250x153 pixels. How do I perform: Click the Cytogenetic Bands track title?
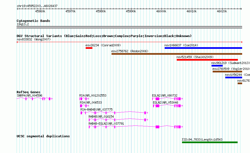pyautogui.click(x=33, y=21)
